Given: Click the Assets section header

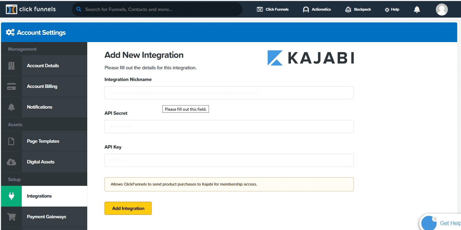Looking at the screenshot, I should tap(15, 124).
